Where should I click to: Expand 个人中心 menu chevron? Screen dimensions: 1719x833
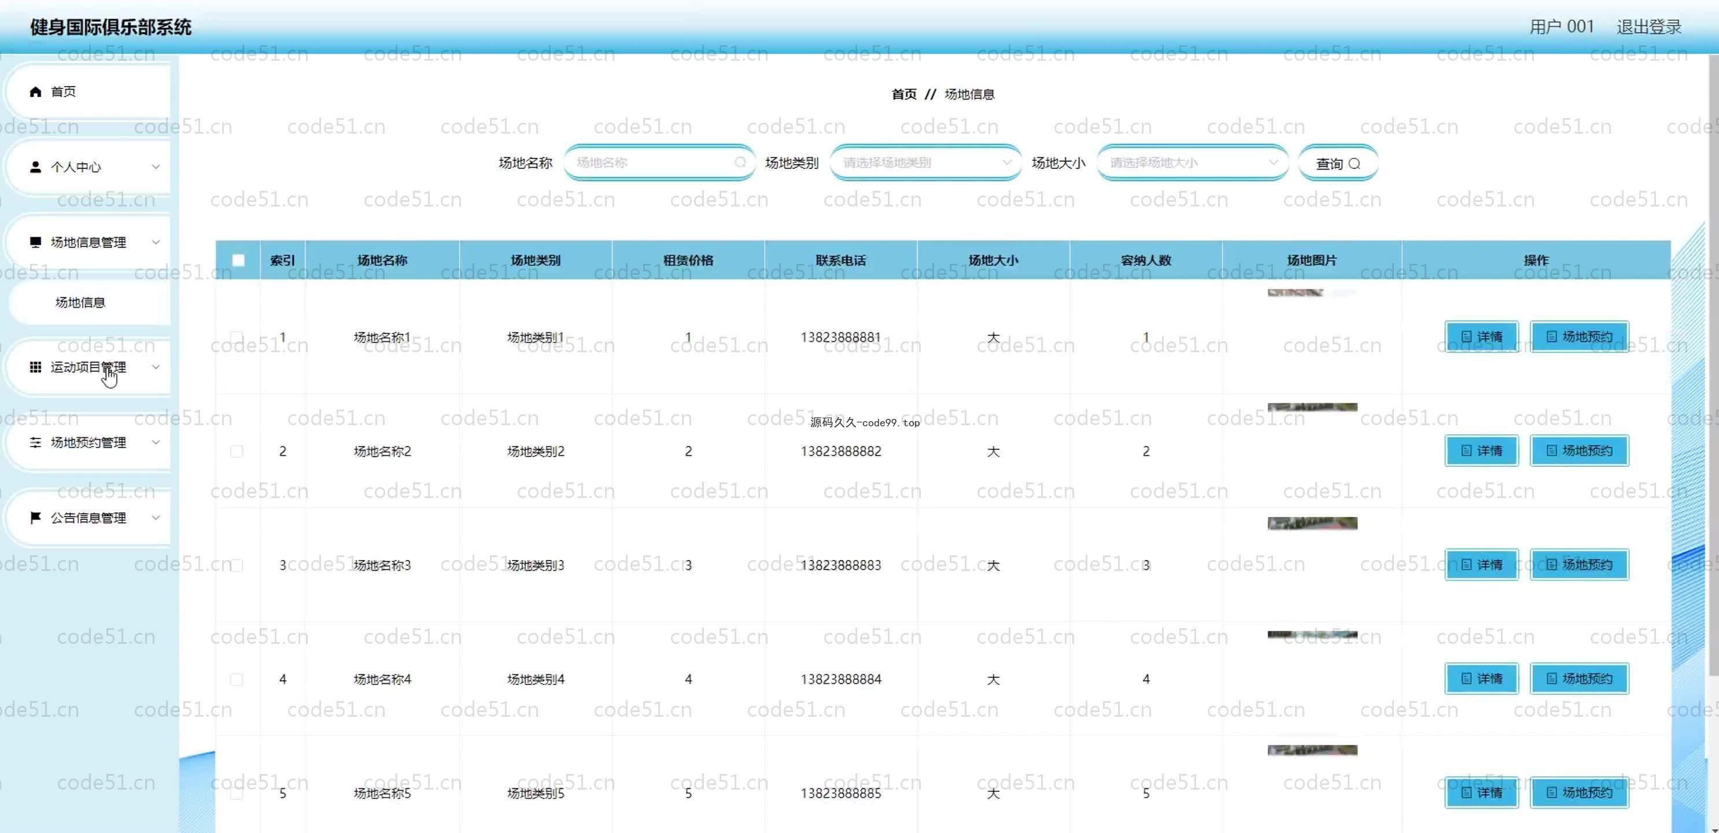[156, 167]
